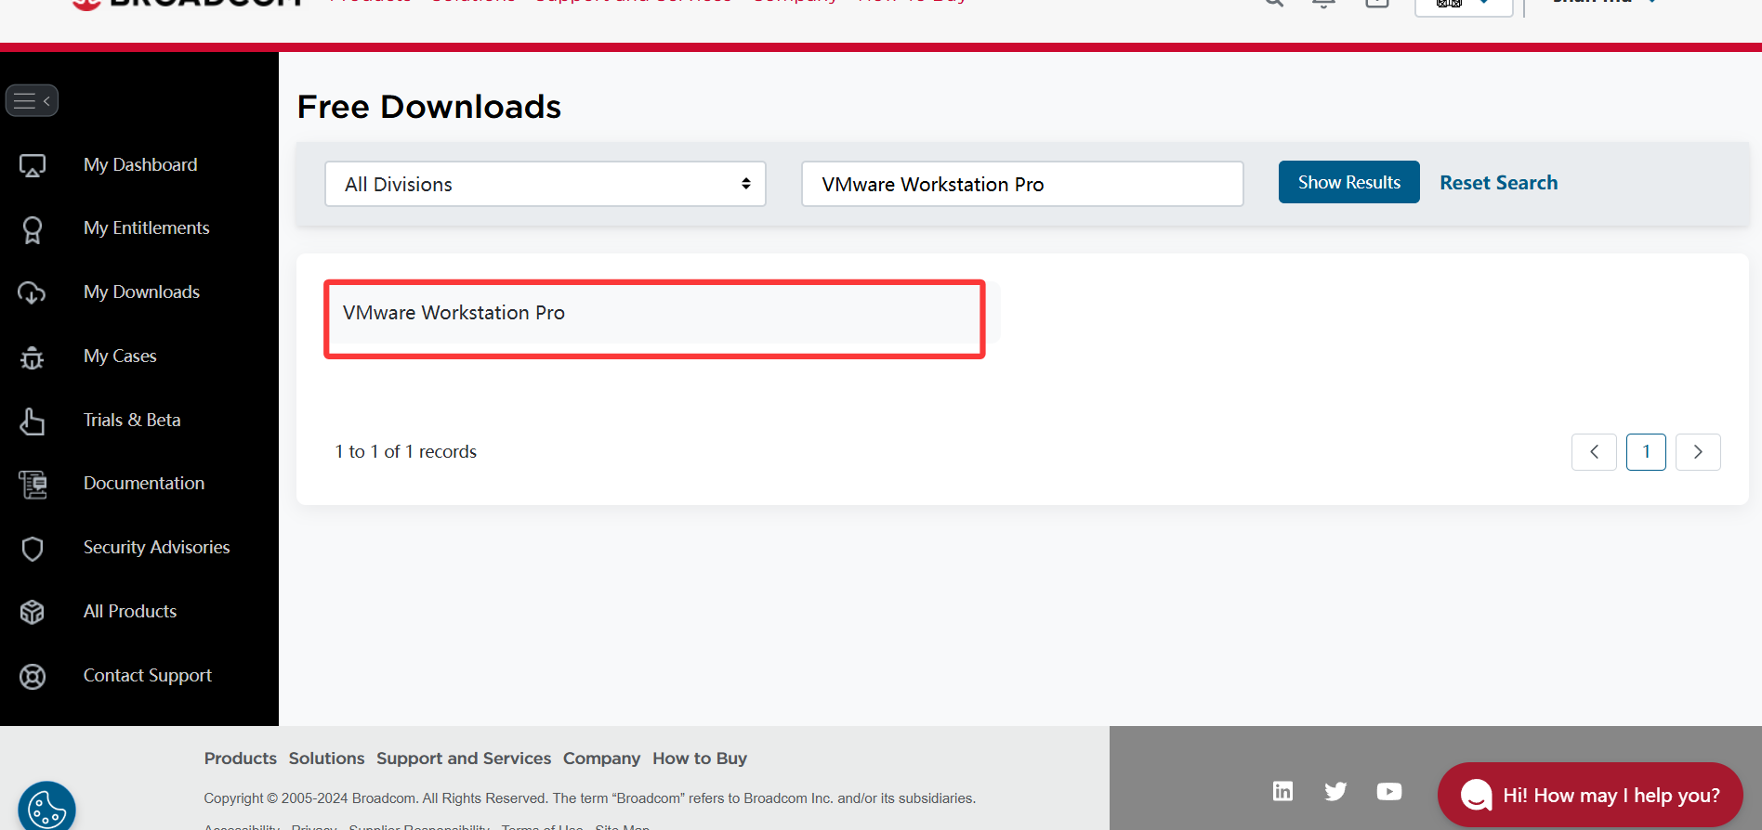Open My Downloads in sidebar
Screen dimensions: 1762x830
(141, 292)
